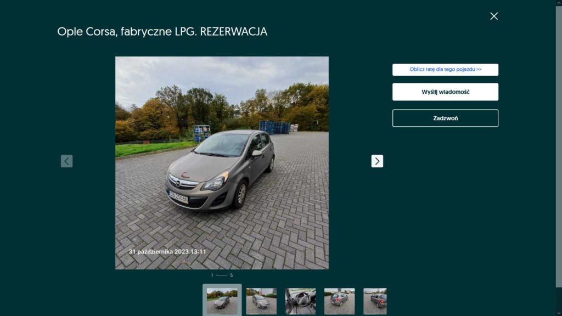The height and width of the screenshot is (316, 562).
Task: Close the photo gallery overlay
Action: pyautogui.click(x=494, y=16)
